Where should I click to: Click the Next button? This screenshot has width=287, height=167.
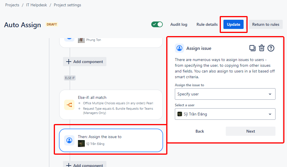point(250,131)
